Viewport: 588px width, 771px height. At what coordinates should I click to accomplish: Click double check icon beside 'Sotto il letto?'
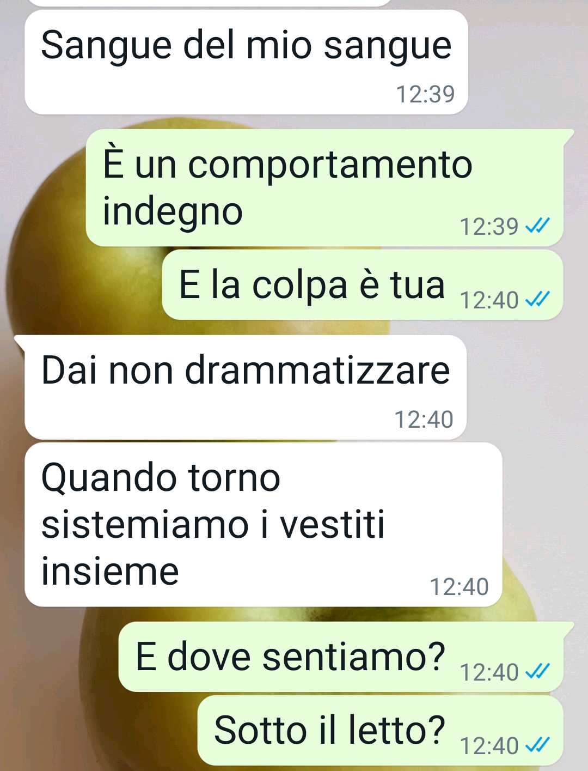(537, 745)
